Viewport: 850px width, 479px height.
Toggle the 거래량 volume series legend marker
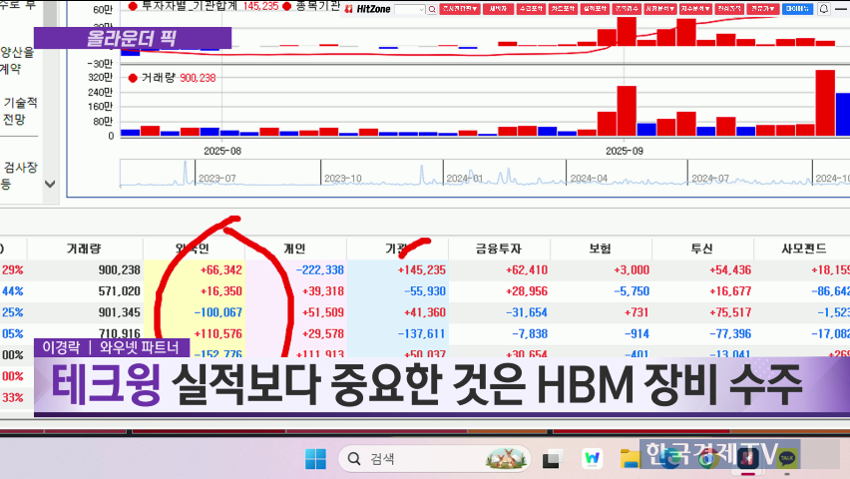tap(133, 78)
